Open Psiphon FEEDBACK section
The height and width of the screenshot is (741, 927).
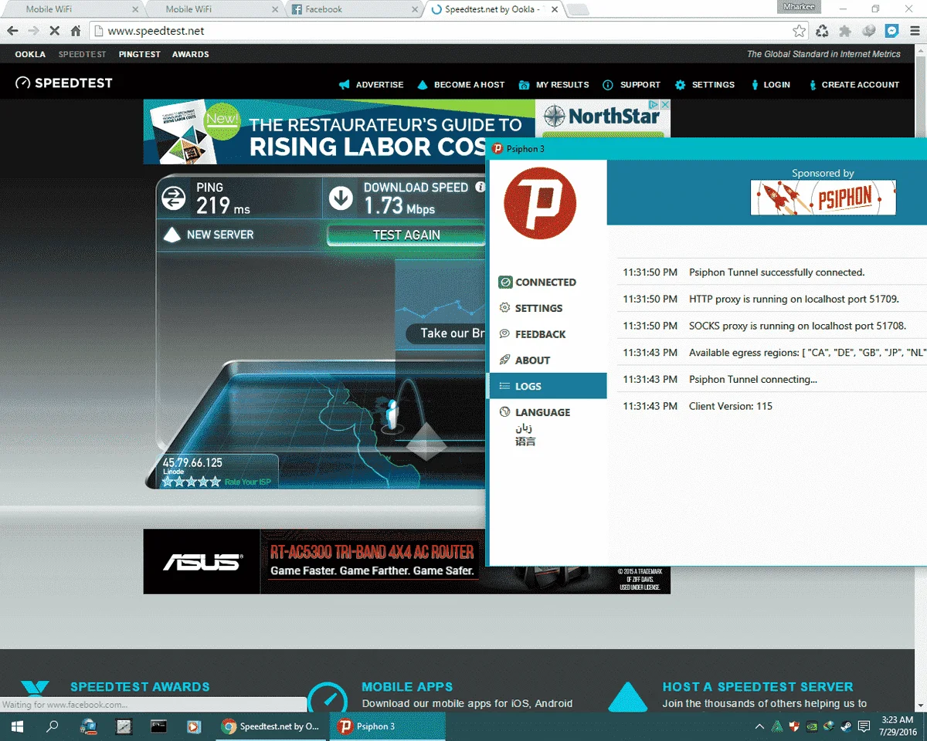coord(532,334)
